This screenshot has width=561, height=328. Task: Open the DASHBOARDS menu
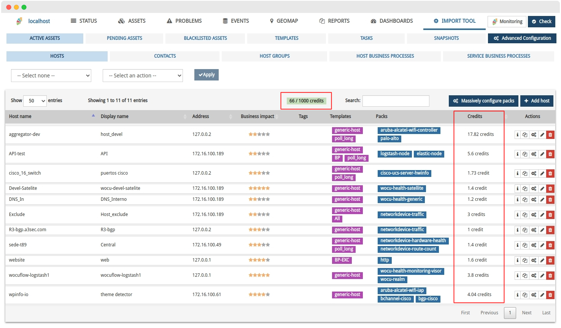click(392, 21)
